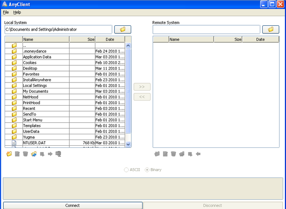Click the remote refresh folder icon
The image size is (286, 209).
coord(182,154)
